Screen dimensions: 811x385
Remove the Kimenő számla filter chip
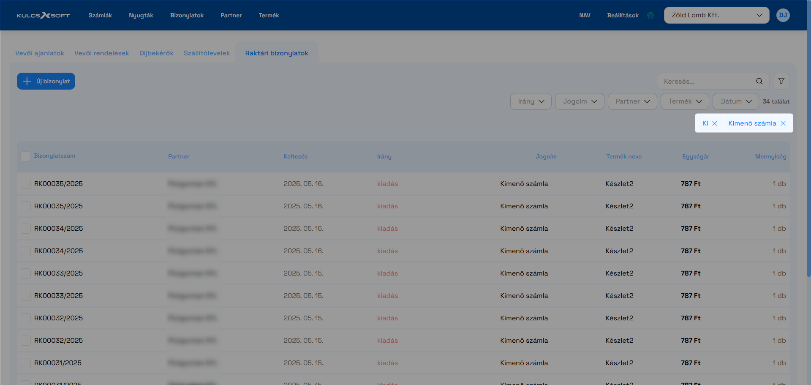point(783,123)
